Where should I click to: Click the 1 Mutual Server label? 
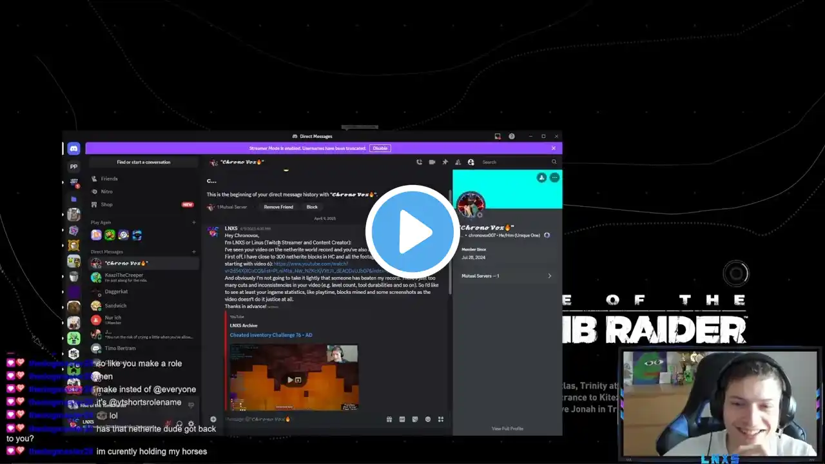tap(232, 207)
